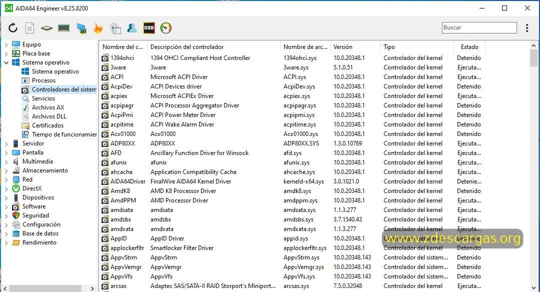Expand the Almacenamiento tree node
The width and height of the screenshot is (540, 292).
click(6, 170)
